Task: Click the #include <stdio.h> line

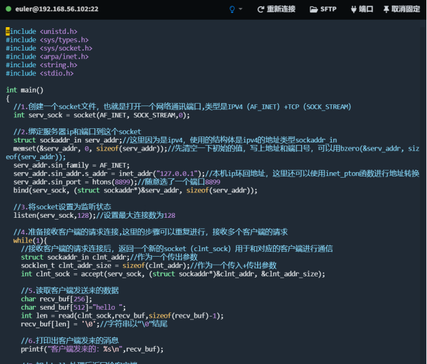Action: click(39, 73)
